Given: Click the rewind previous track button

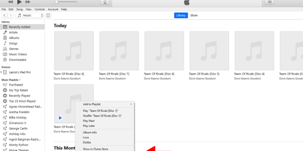Looking at the screenshot, I should (10, 2).
